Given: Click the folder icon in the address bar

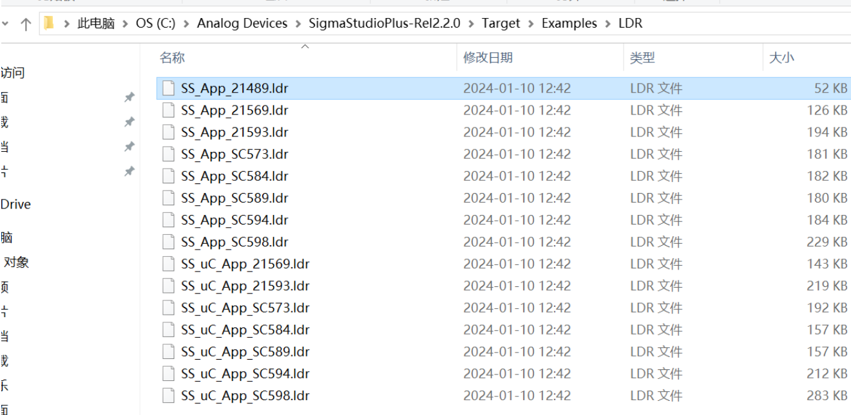Looking at the screenshot, I should 49,24.
